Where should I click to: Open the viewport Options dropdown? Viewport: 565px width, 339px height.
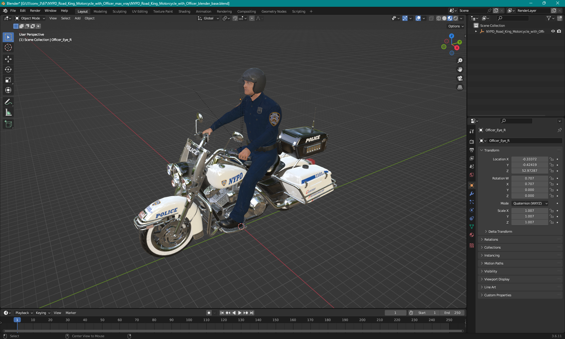456,26
